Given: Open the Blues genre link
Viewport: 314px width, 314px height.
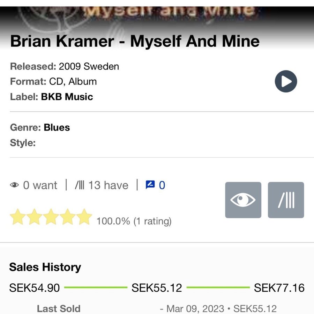Looking at the screenshot, I should pos(57,127).
